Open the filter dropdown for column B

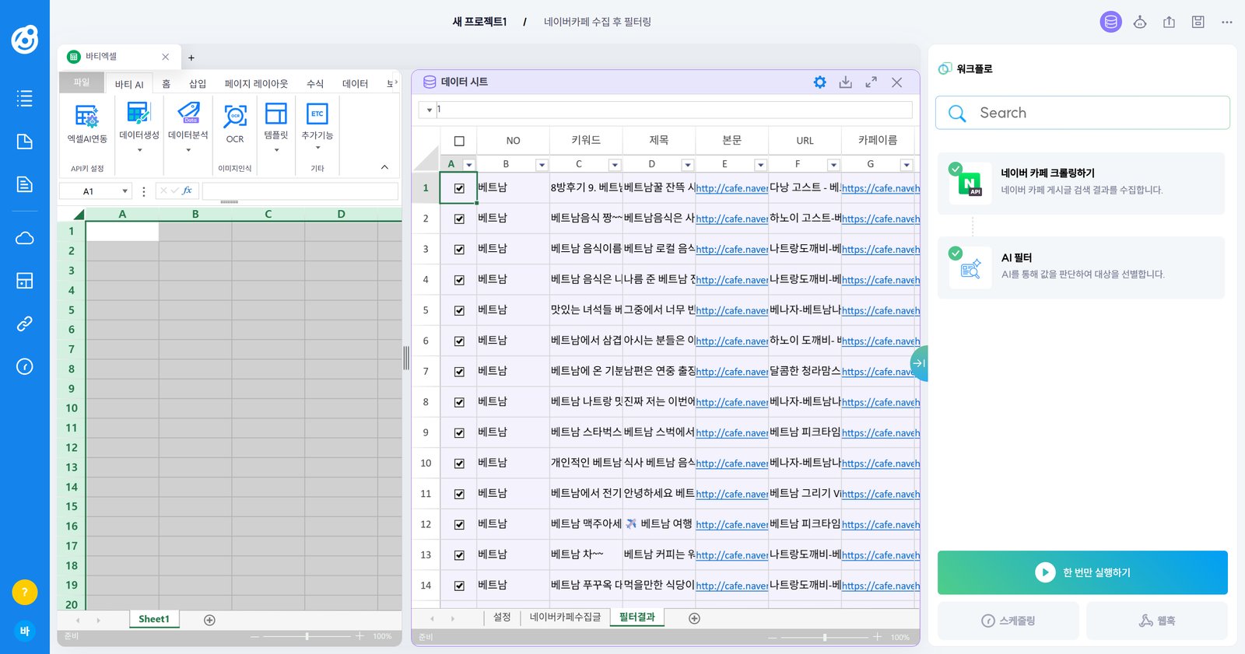pyautogui.click(x=542, y=165)
